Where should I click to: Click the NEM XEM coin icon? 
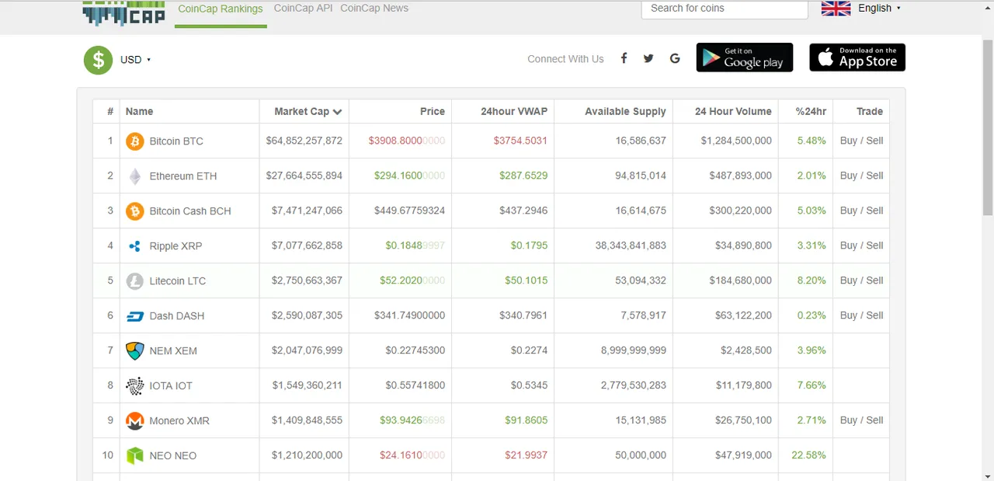click(135, 351)
